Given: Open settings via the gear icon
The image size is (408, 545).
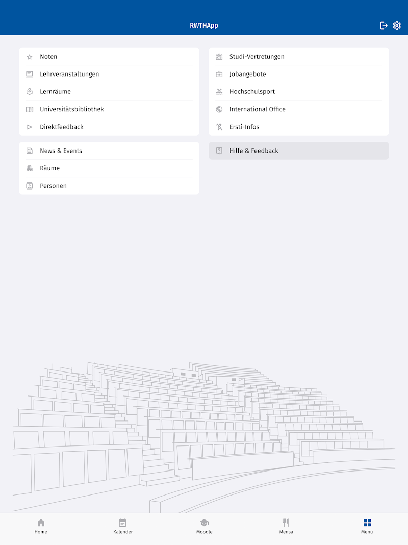Looking at the screenshot, I should coord(397,26).
